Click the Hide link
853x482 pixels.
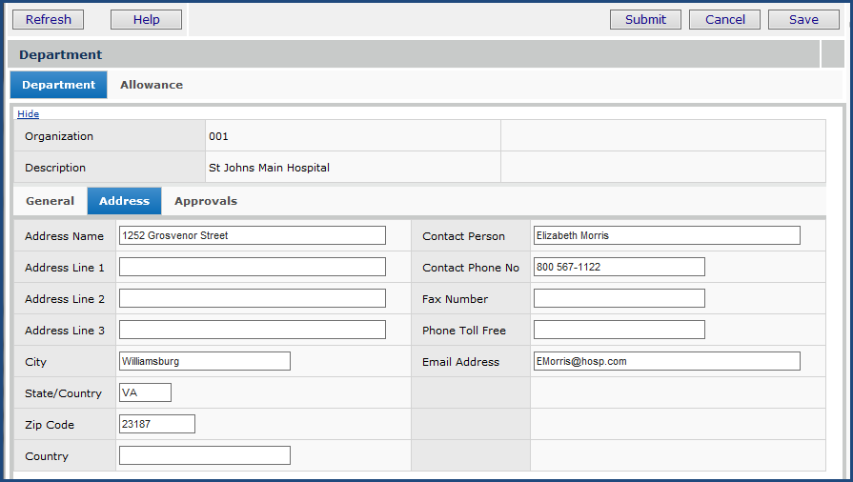coord(29,113)
